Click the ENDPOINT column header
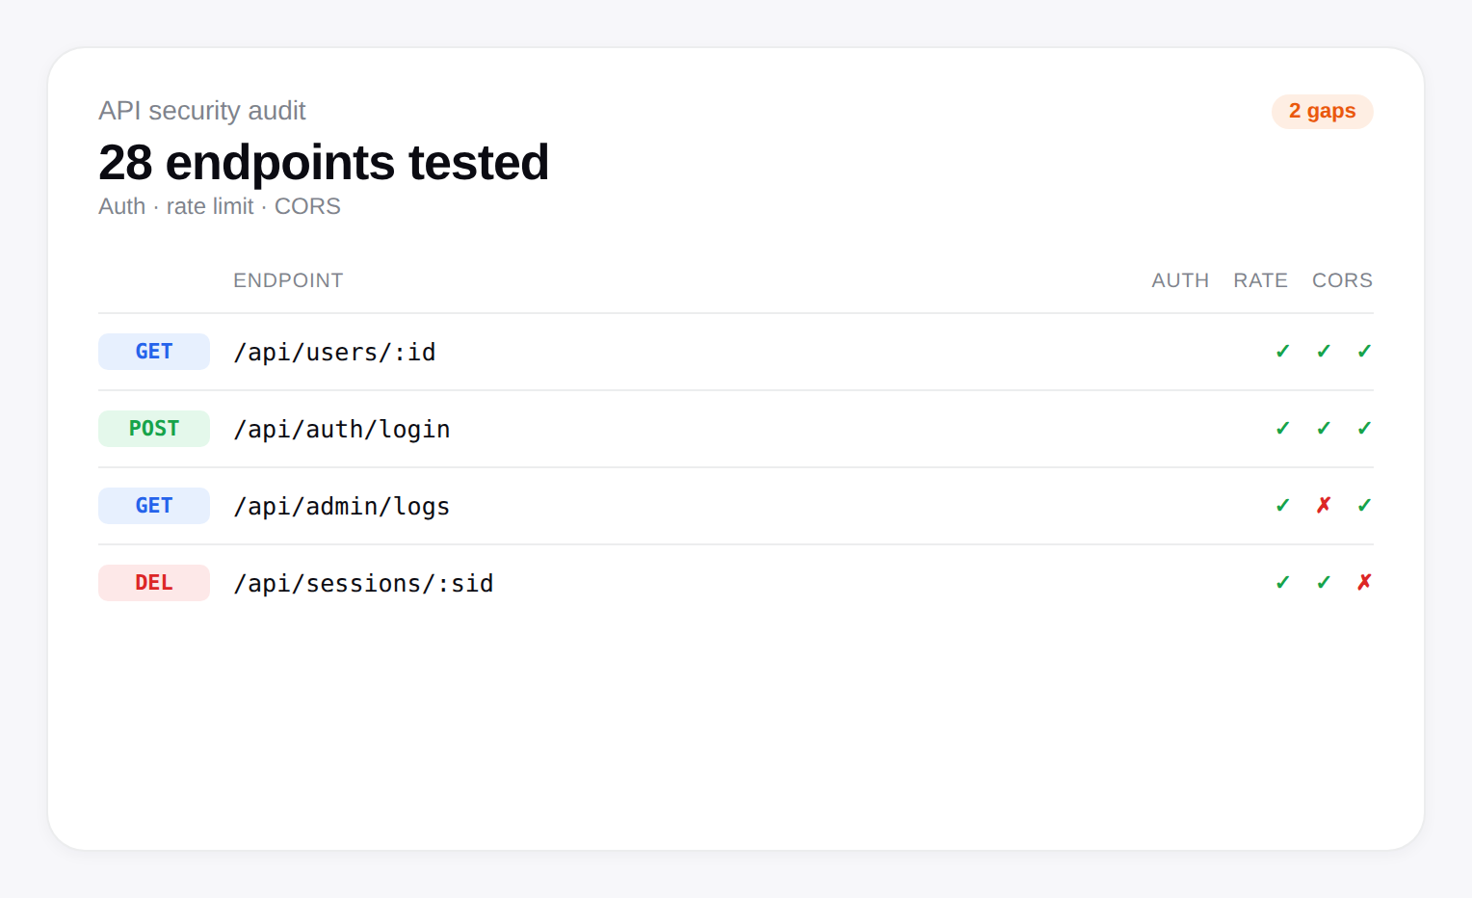 pyautogui.click(x=288, y=280)
